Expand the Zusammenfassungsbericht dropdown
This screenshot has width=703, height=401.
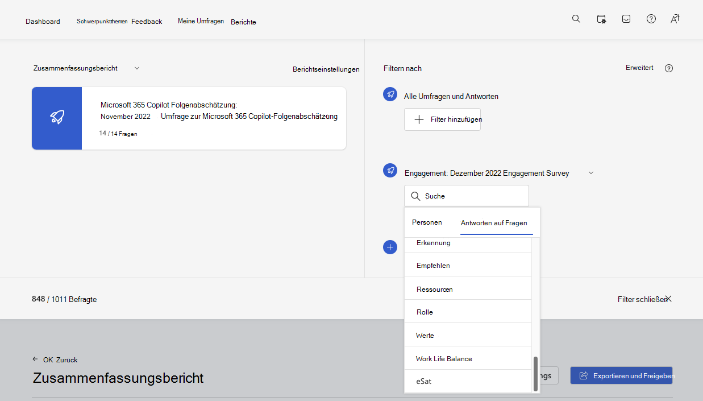(x=136, y=68)
